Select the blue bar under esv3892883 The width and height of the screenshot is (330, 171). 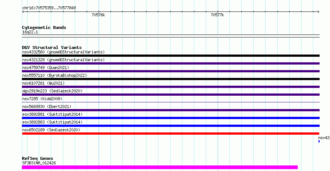pos(171,126)
